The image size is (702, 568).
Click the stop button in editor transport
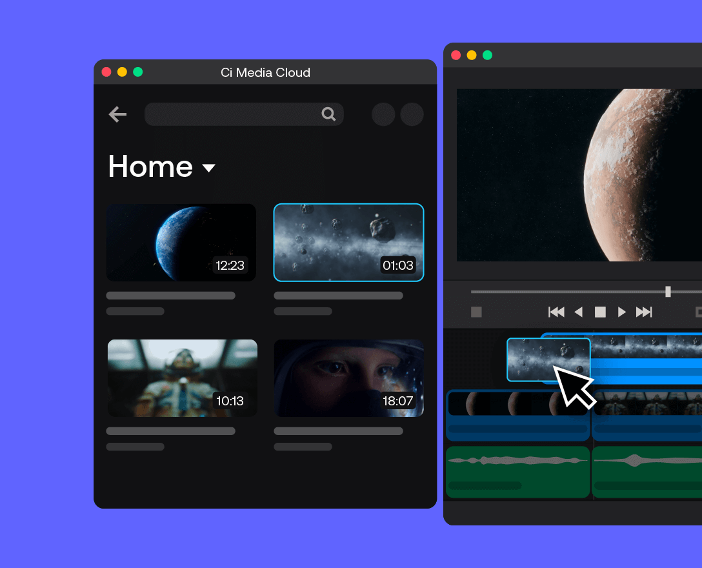coord(600,312)
